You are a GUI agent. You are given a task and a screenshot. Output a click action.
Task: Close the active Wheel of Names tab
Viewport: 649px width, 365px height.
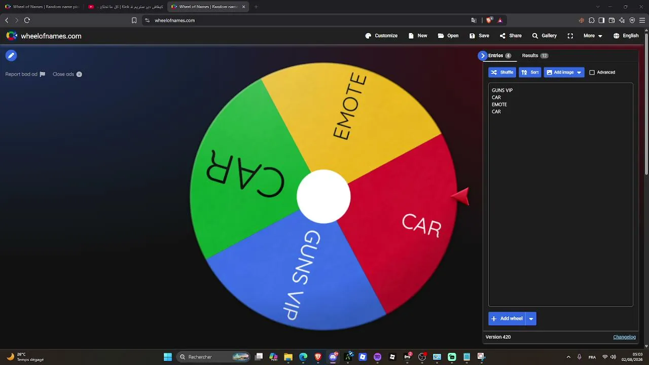tap(244, 7)
